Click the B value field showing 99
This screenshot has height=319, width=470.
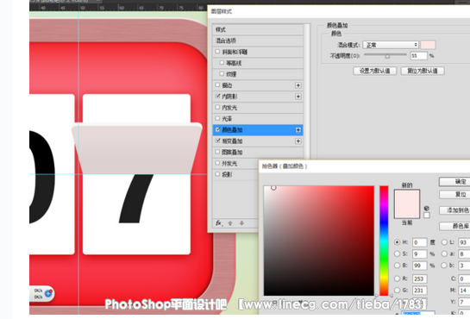(x=419, y=266)
